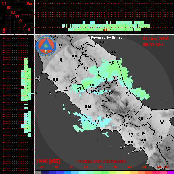Click the 06:45 CET time stamp

[x=153, y=45]
